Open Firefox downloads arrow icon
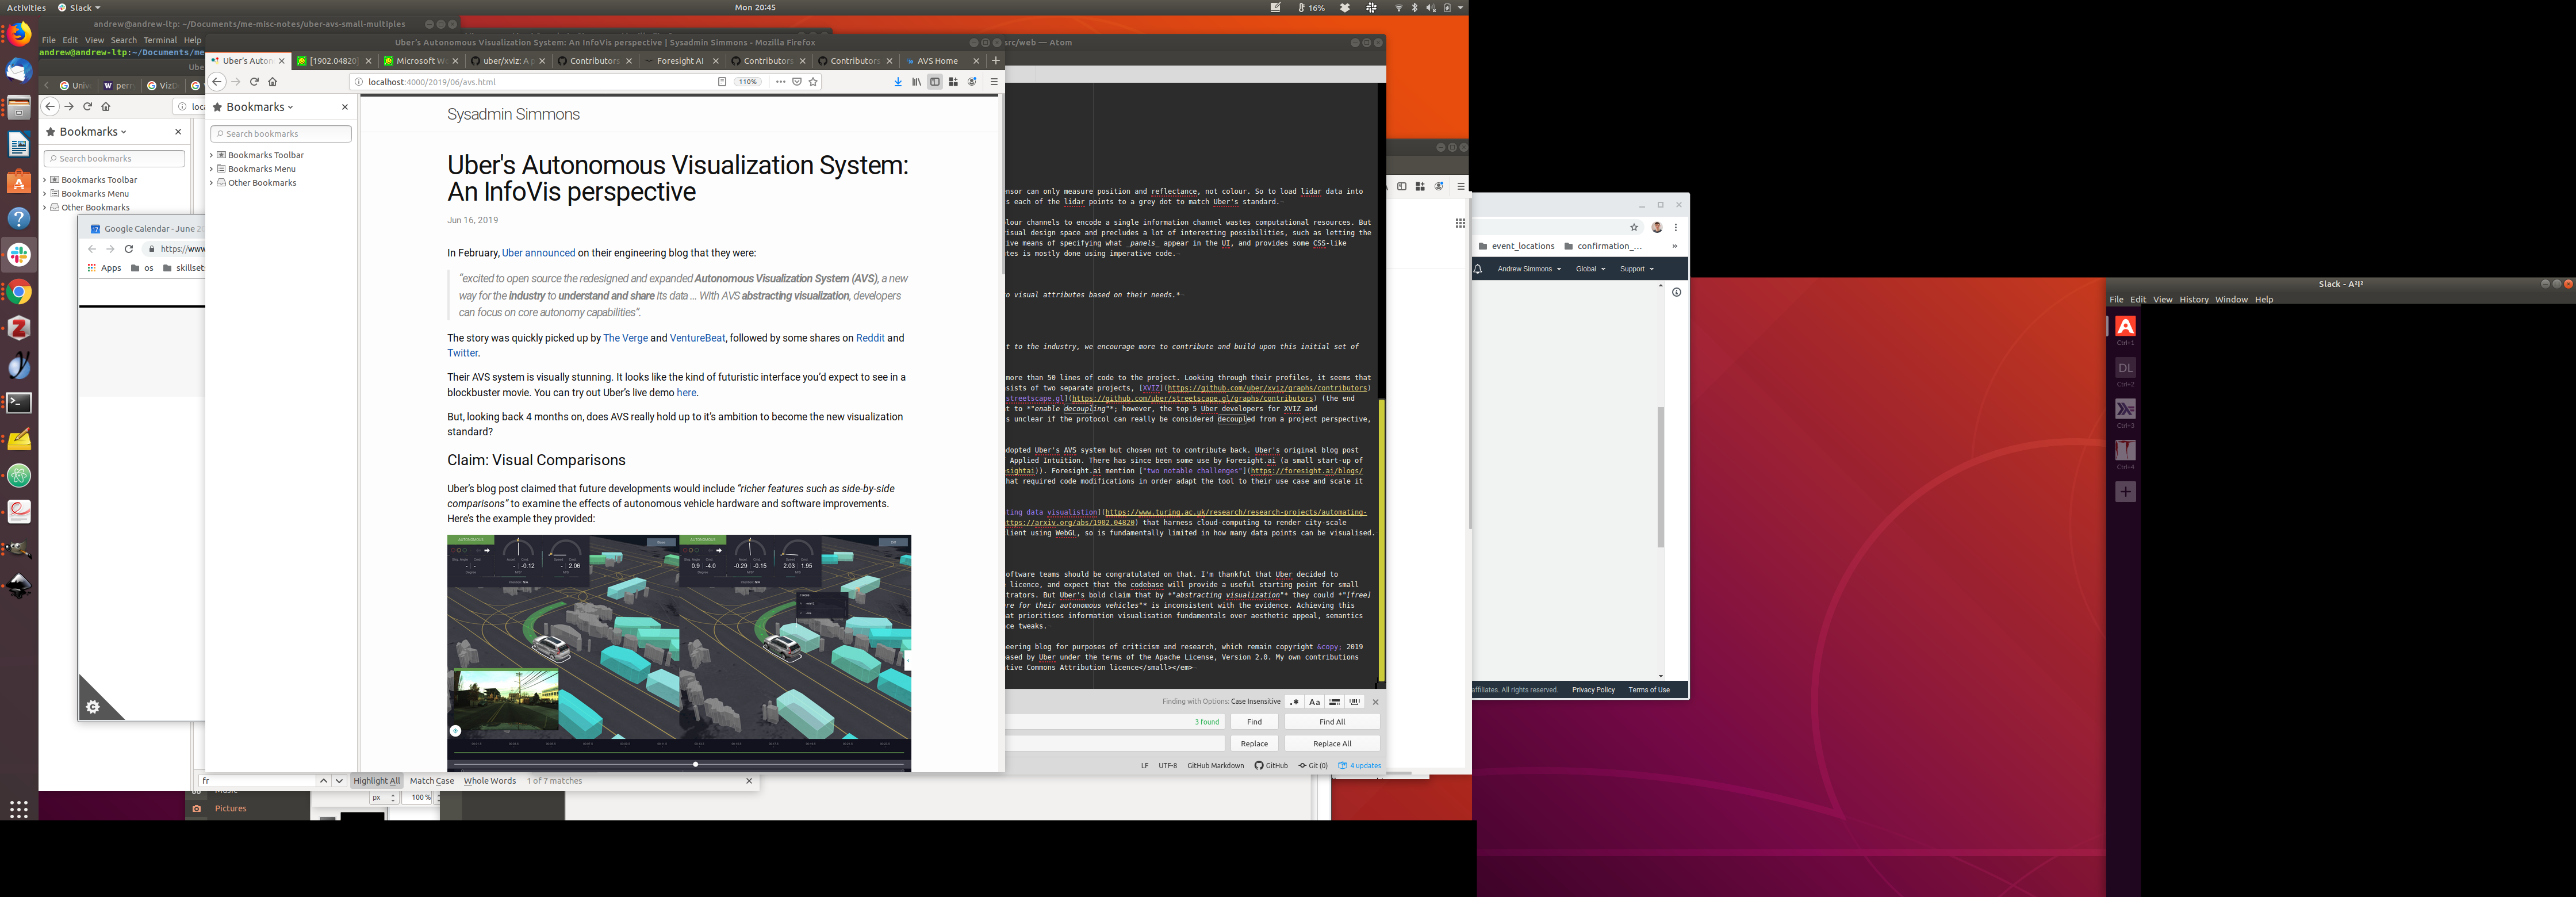Viewport: 2576px width, 897px height. [897, 82]
